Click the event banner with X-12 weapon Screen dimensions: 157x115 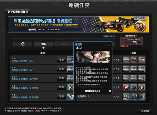tap(78, 25)
